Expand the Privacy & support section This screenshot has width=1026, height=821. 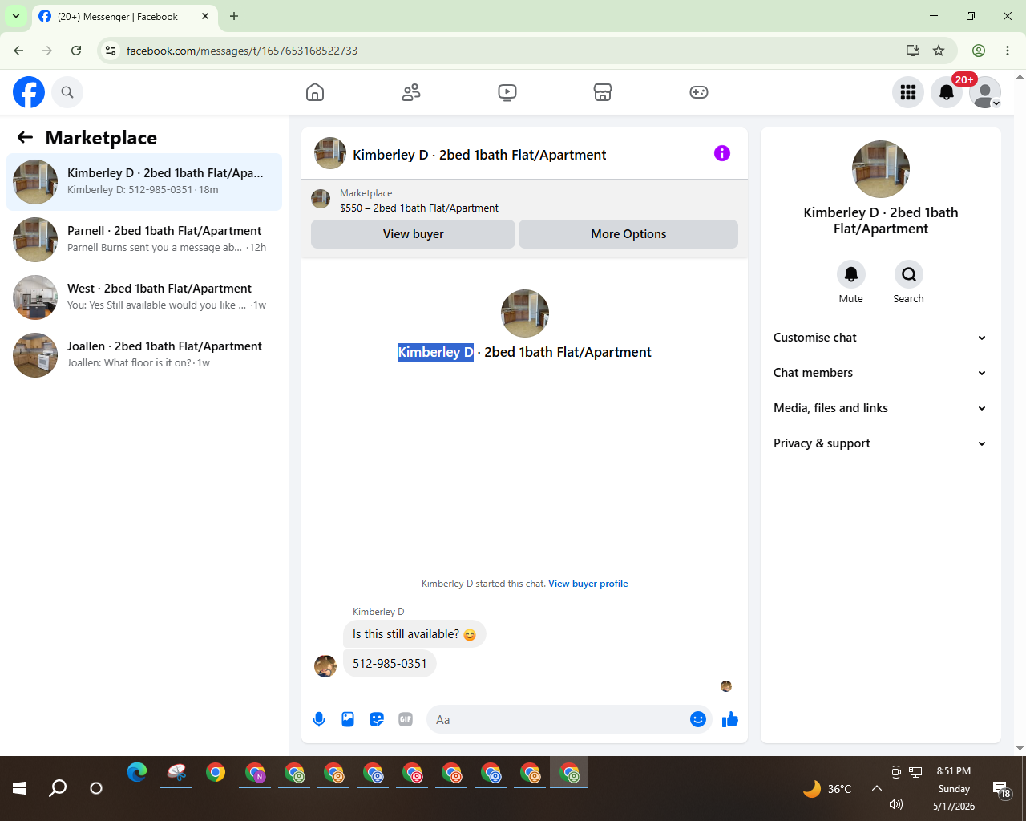click(x=880, y=443)
